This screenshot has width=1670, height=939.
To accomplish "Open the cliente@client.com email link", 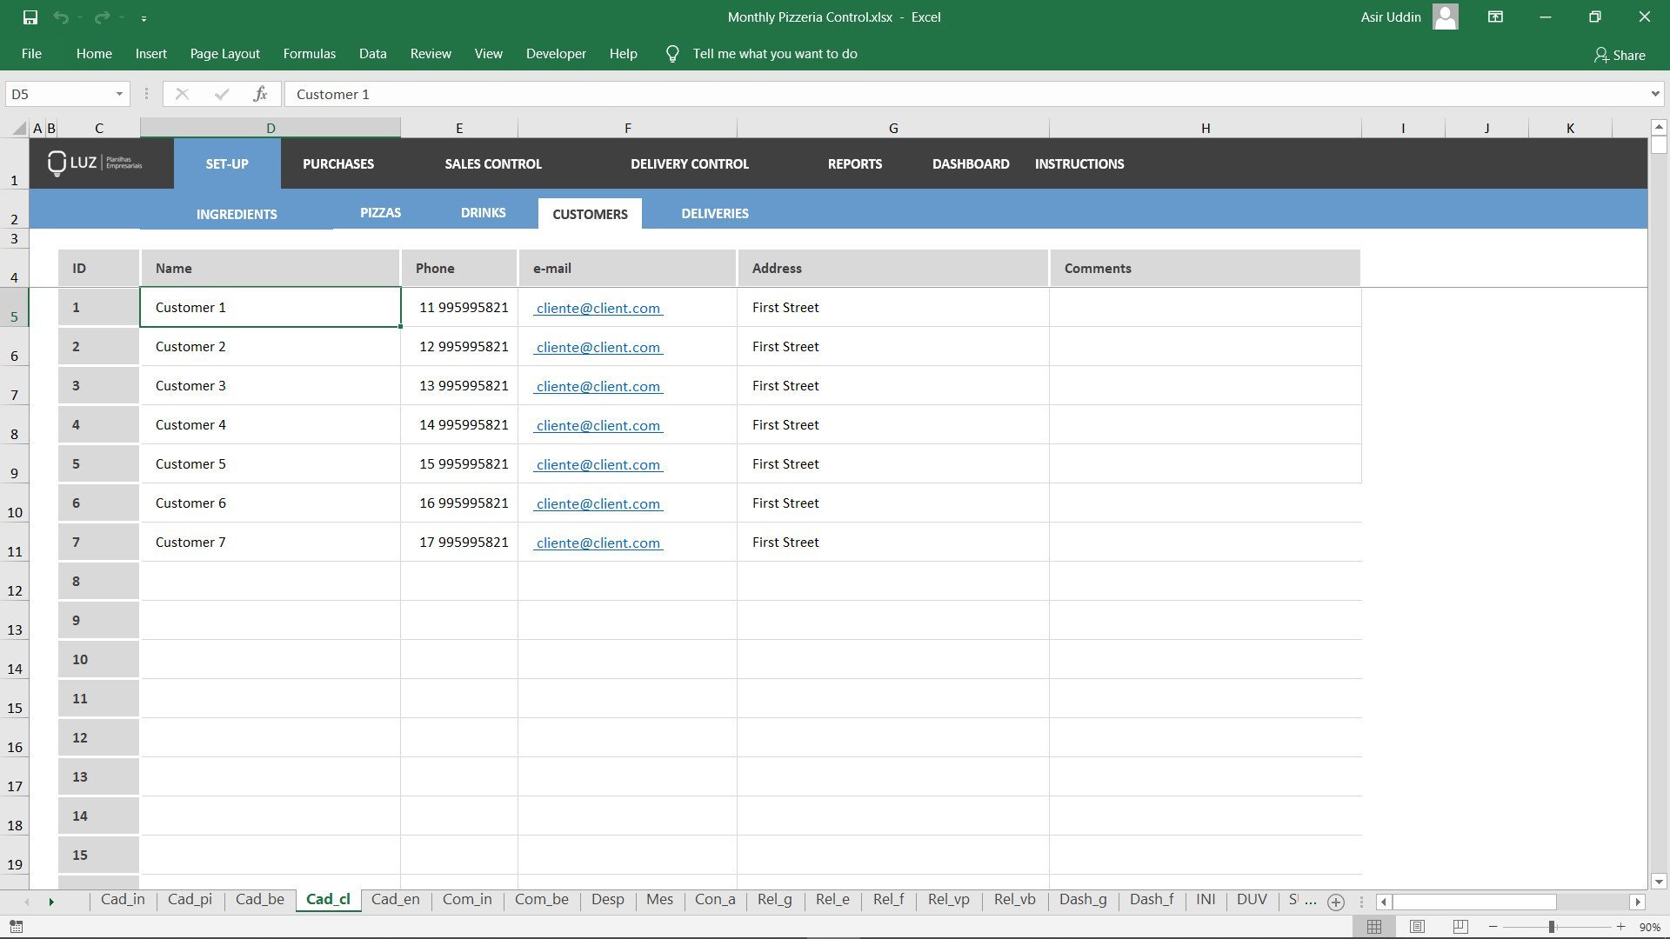I will click(x=598, y=308).
